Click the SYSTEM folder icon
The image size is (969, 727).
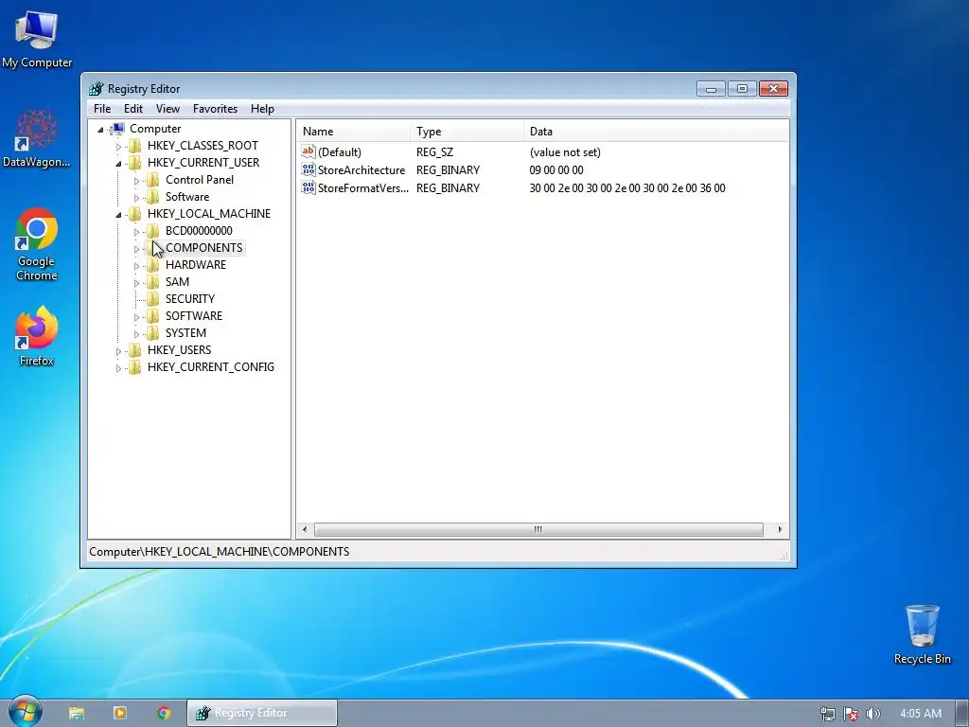(x=152, y=333)
